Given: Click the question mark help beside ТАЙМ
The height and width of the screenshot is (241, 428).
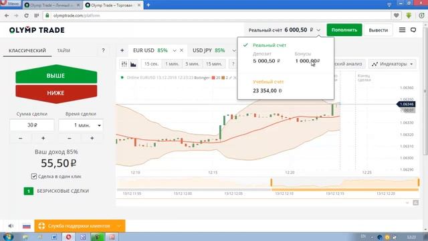Looking at the screenshot, I should click(x=103, y=50).
